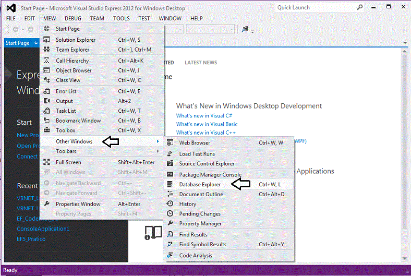This screenshot has width=411, height=276.
Task: Open the TEAM menu
Action: click(x=97, y=18)
